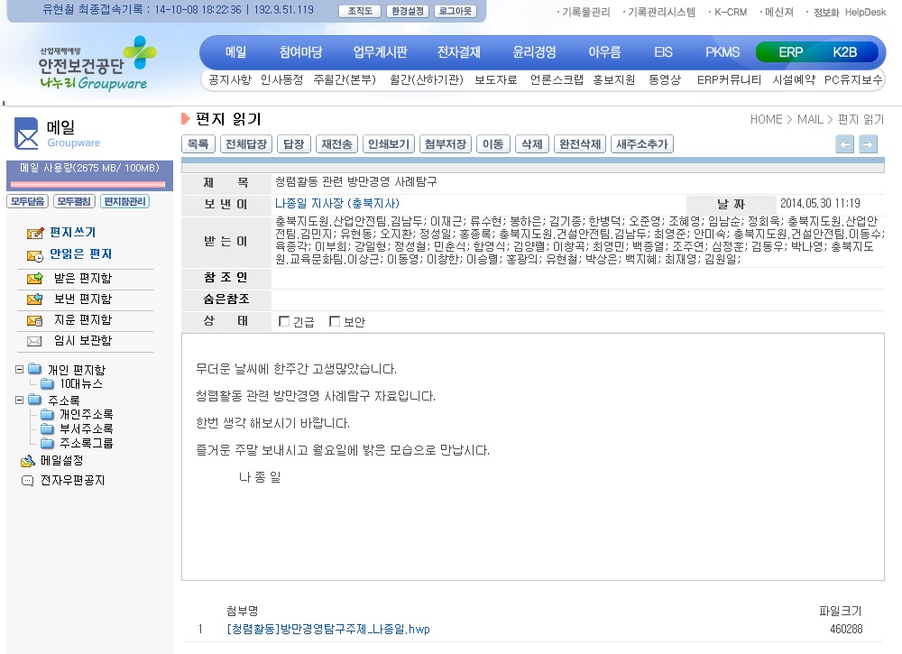Viewport: 902px width, 654px height.
Task: Collapse the 주소록 tree node
Action: click(20, 400)
